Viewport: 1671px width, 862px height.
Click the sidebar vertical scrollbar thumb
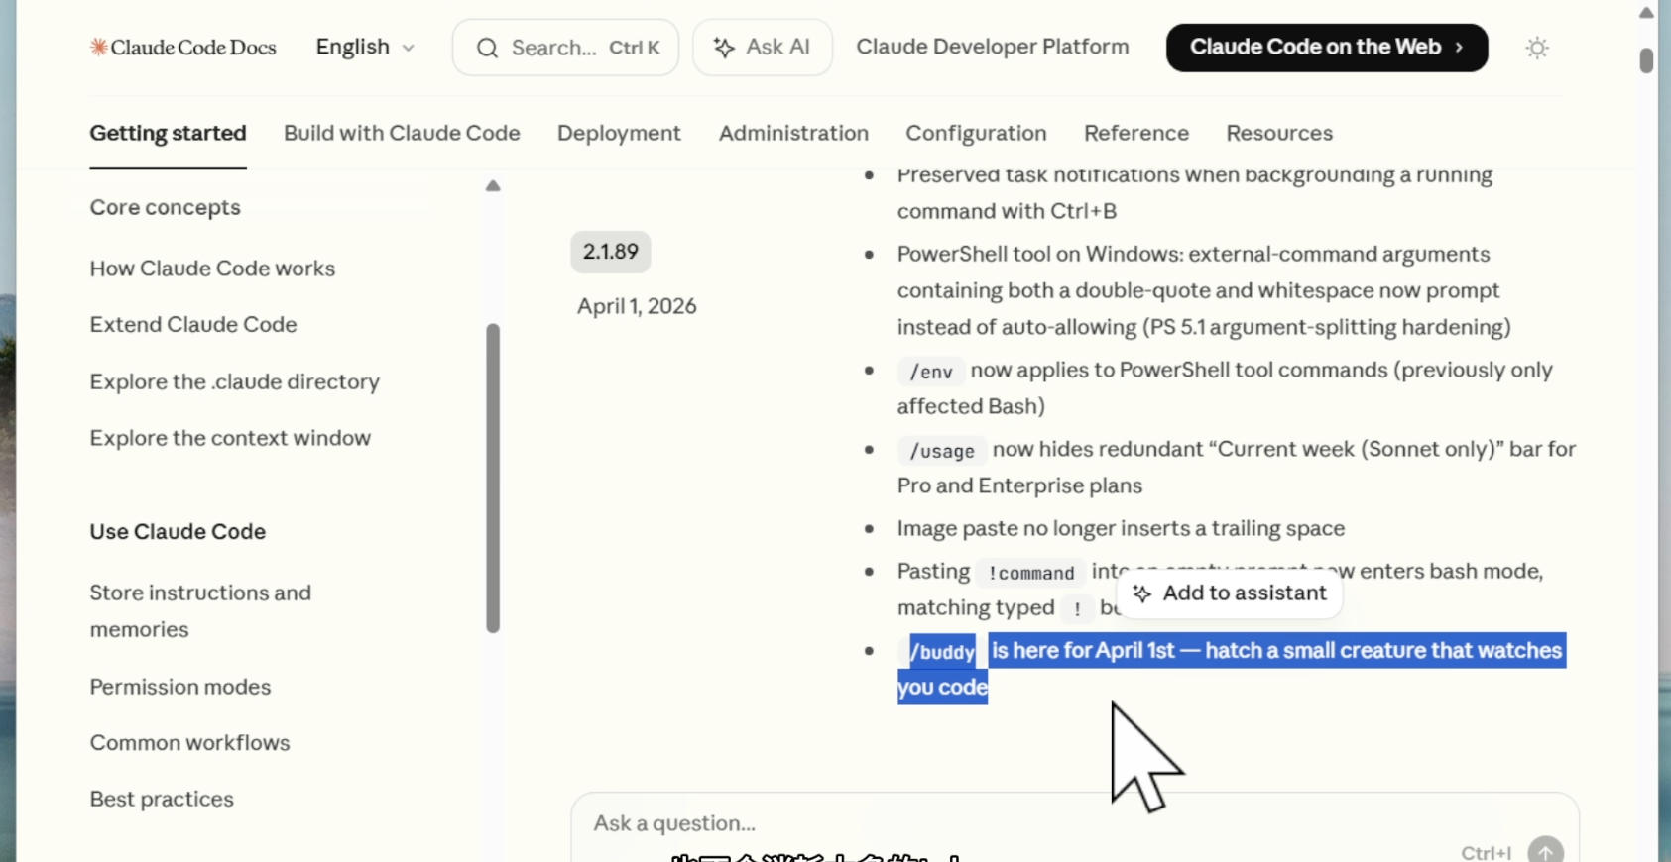pyautogui.click(x=493, y=476)
